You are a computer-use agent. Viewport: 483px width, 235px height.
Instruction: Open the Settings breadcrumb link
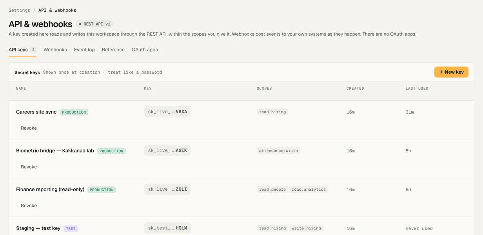(x=19, y=10)
